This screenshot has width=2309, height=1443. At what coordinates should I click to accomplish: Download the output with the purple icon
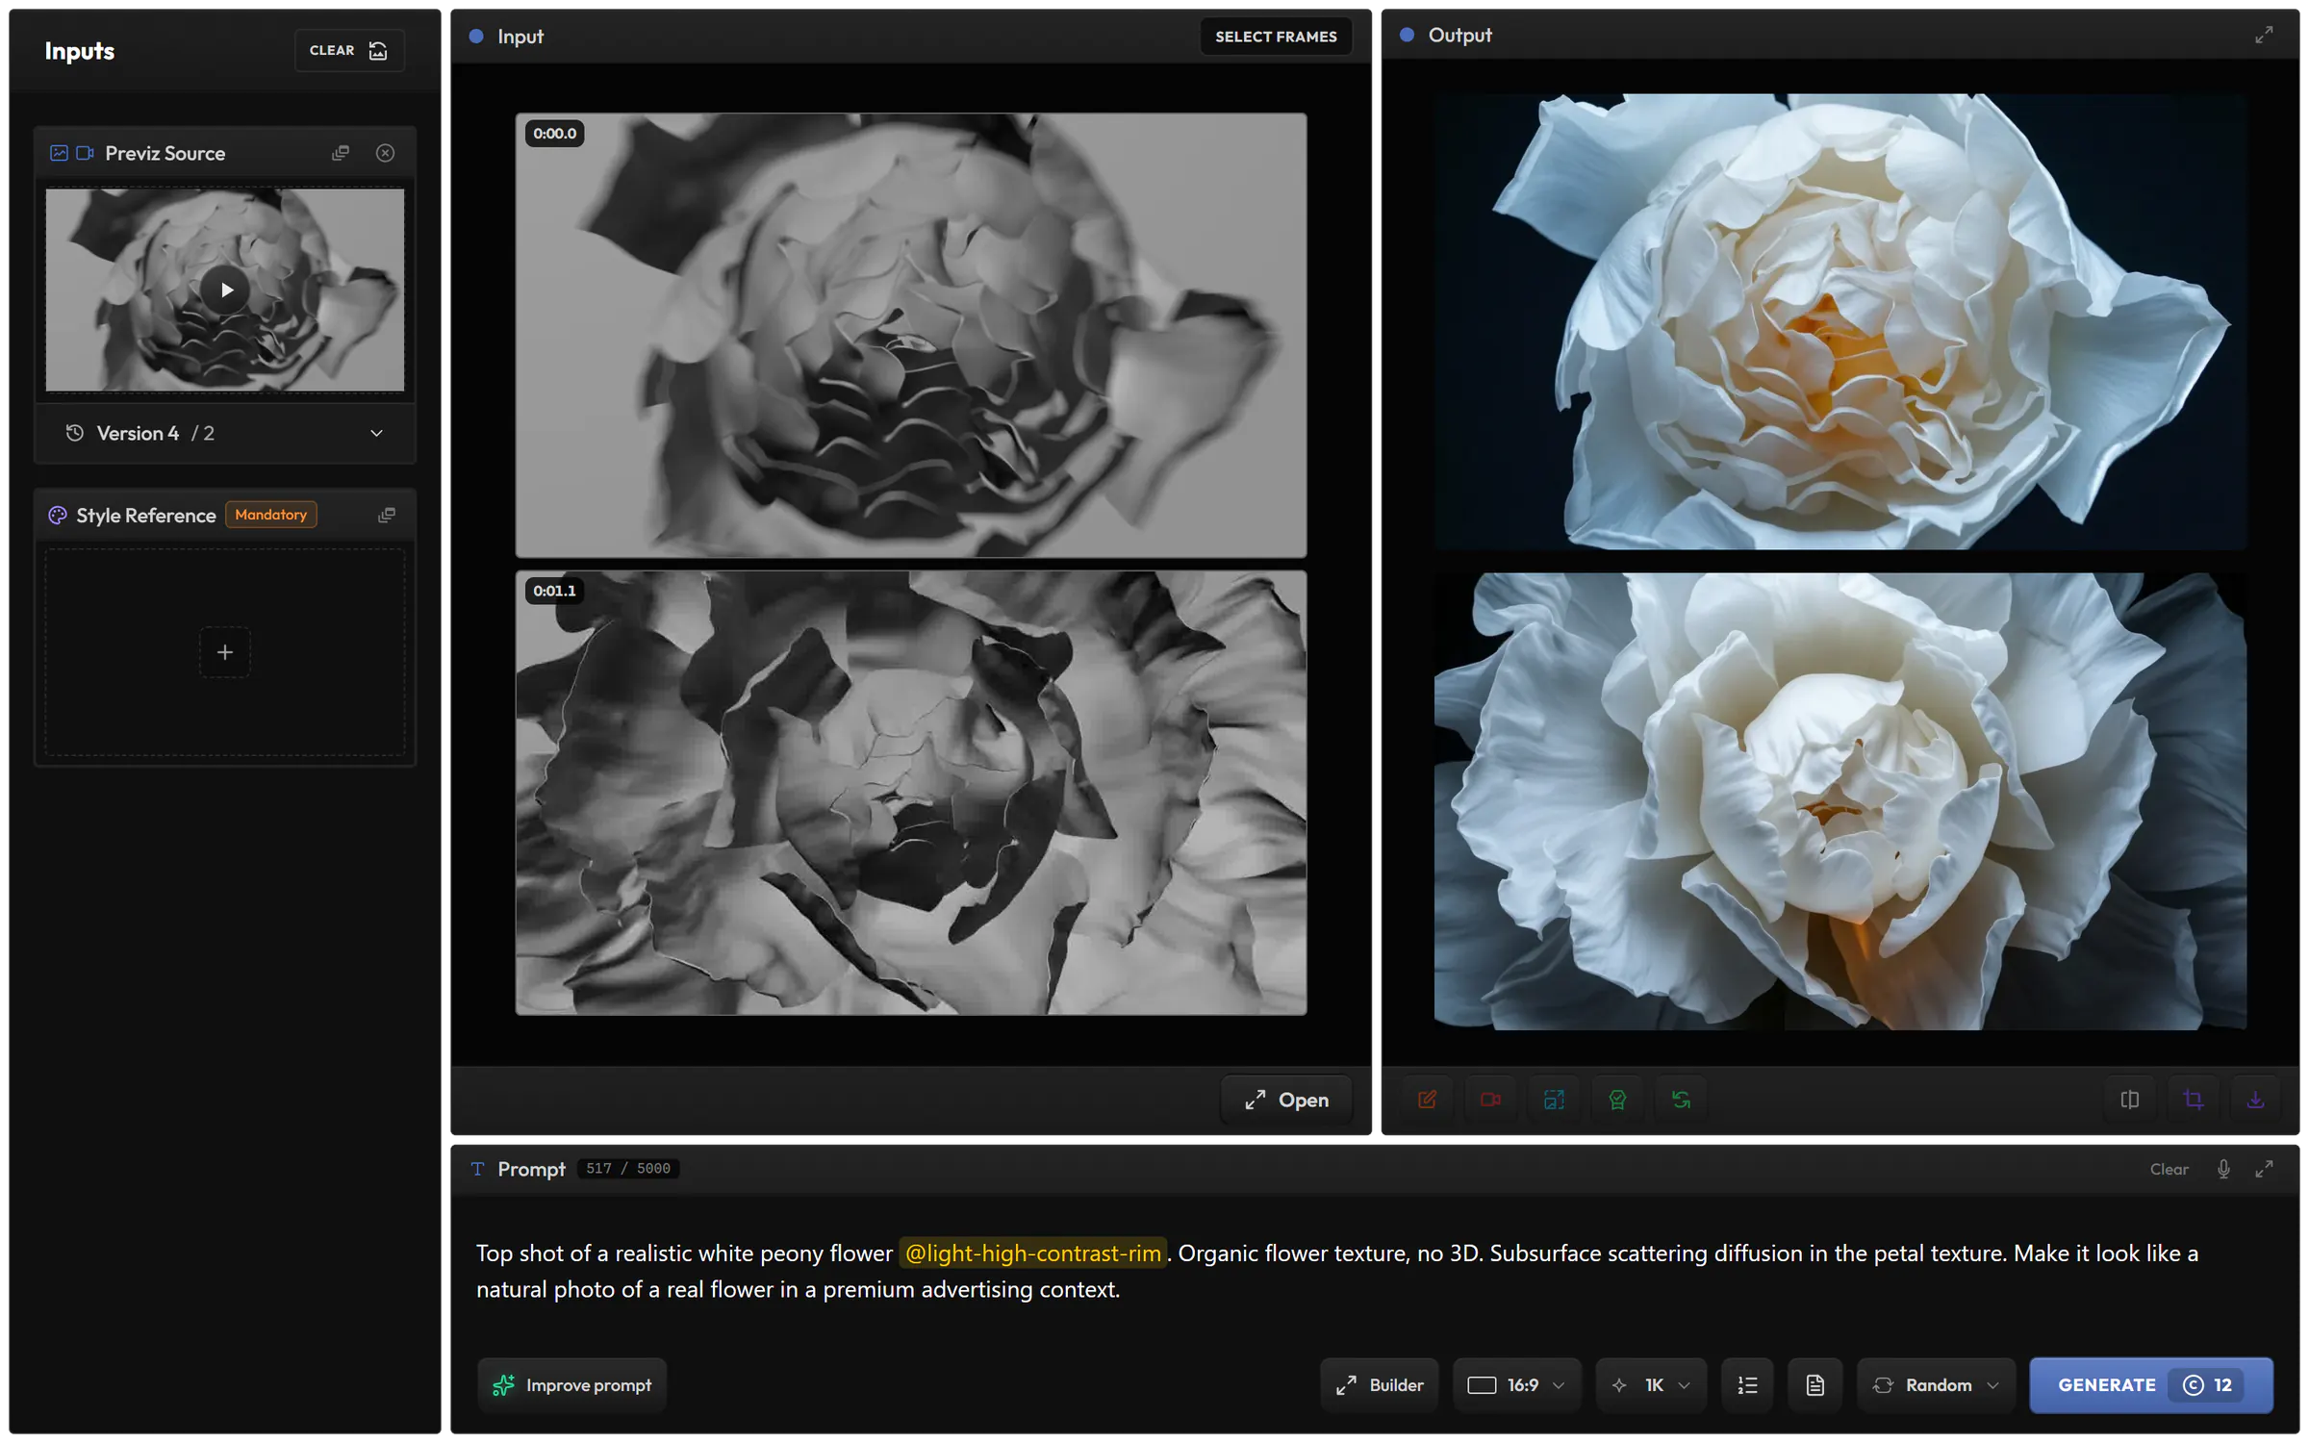(x=2255, y=1099)
